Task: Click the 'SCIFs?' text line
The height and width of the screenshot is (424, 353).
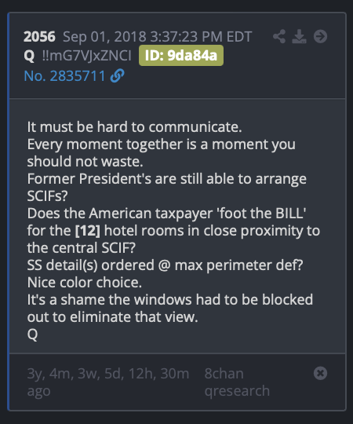Action: click(47, 196)
